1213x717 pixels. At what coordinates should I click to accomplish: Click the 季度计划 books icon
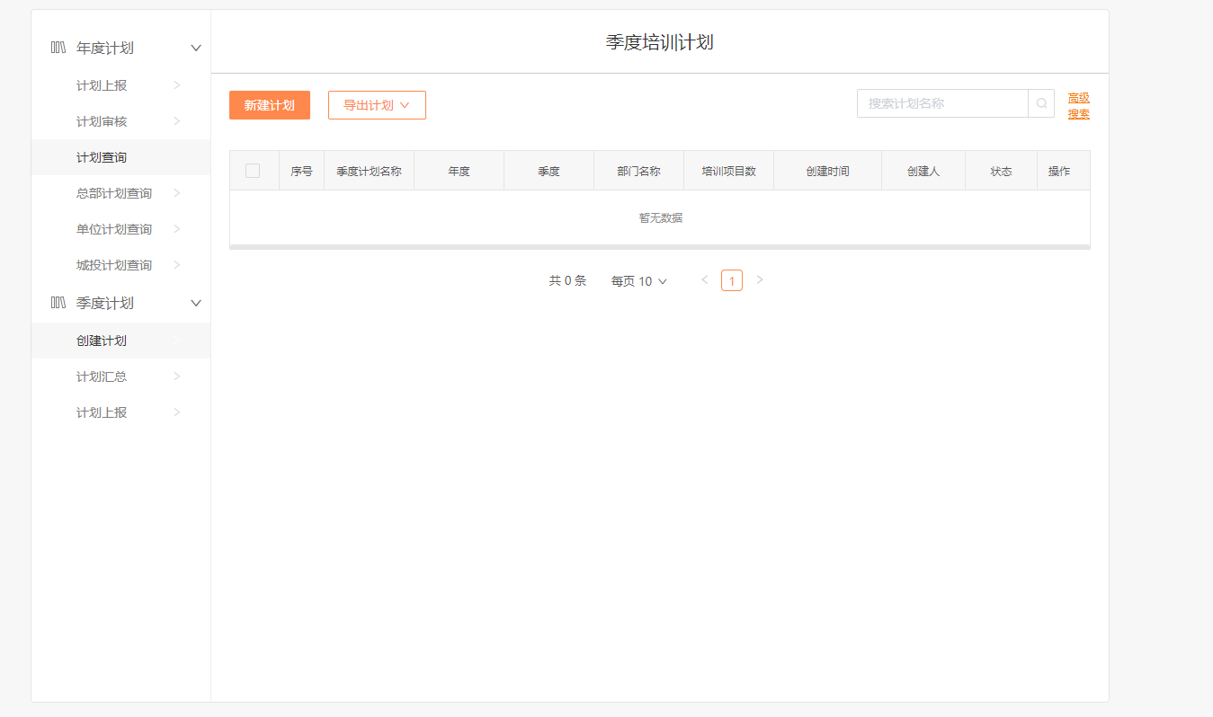pos(58,303)
